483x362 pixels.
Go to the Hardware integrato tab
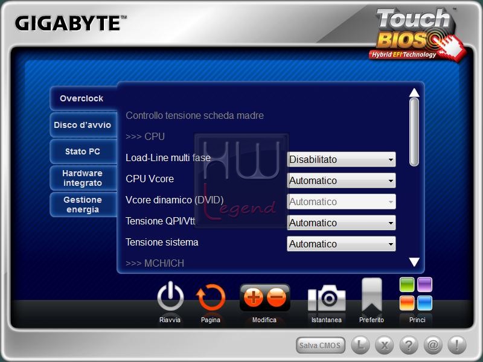(x=83, y=178)
